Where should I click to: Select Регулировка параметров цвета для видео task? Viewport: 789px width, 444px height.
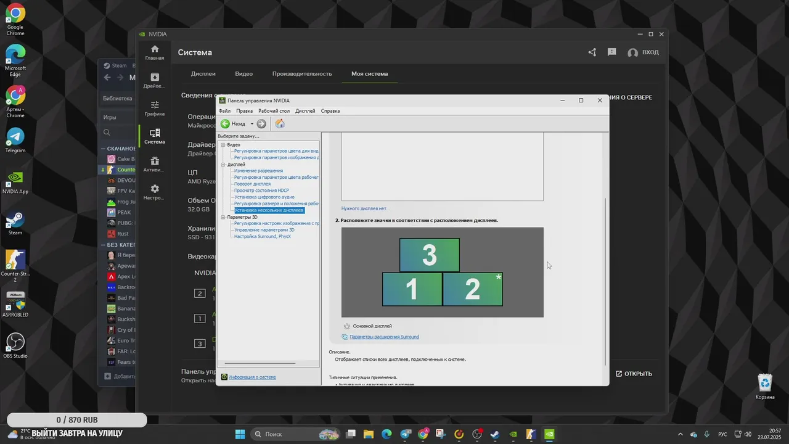point(276,151)
